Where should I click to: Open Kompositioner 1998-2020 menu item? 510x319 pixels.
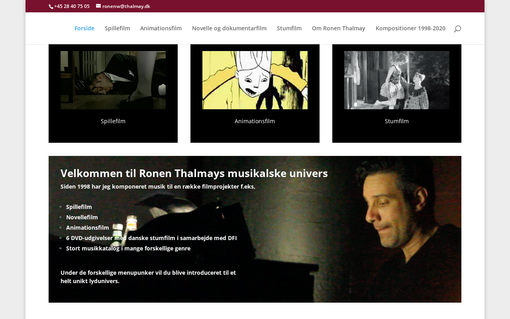click(x=410, y=28)
